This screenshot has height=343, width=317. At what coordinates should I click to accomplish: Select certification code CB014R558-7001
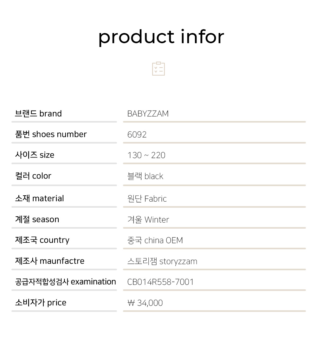(x=160, y=282)
